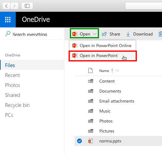Open PCs in the sidebar
Viewport: 162px width, 154px height.
point(9,115)
